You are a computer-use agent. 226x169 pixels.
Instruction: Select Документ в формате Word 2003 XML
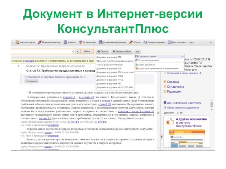click(x=115, y=87)
